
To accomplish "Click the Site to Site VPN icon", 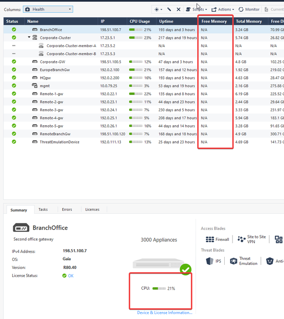I will 241,239.
